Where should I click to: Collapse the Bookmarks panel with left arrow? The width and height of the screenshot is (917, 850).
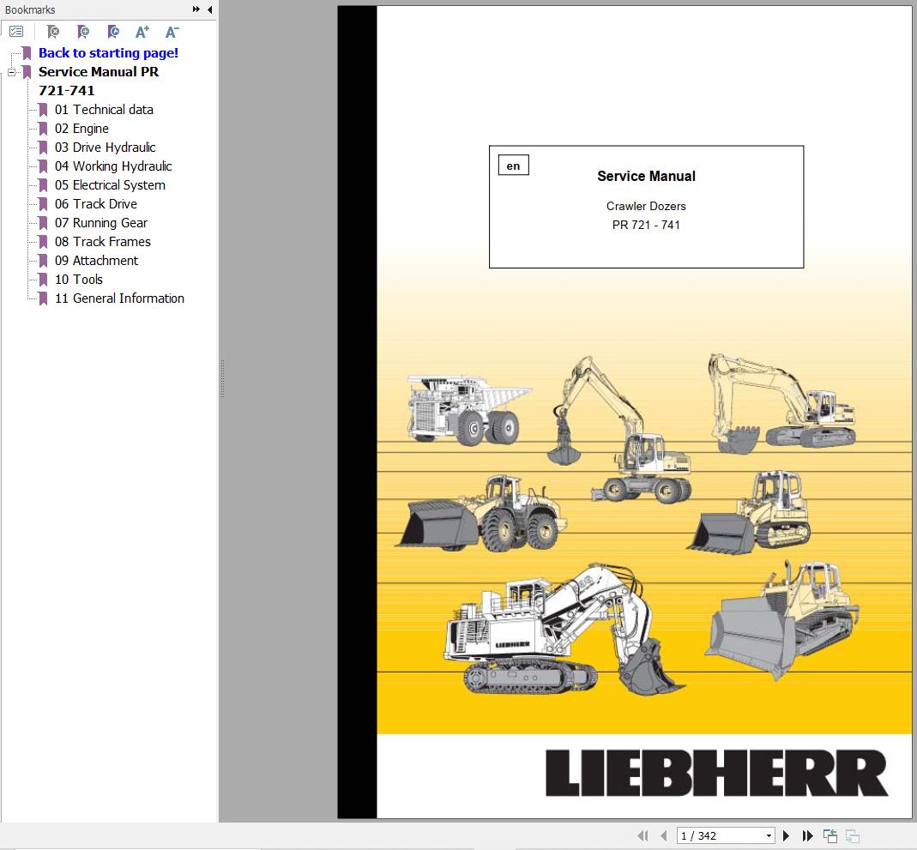pyautogui.click(x=210, y=9)
